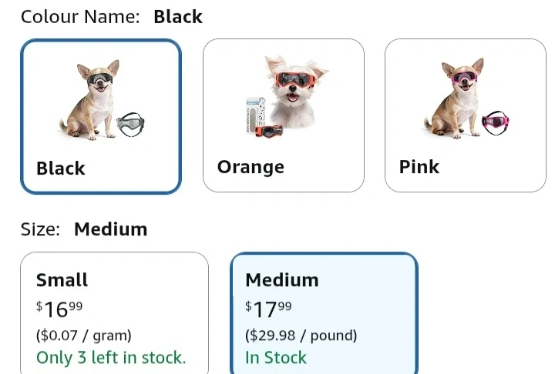Image resolution: width=555 pixels, height=374 pixels.
Task: Click the "Colour Name: Black" heading
Action: (112, 17)
